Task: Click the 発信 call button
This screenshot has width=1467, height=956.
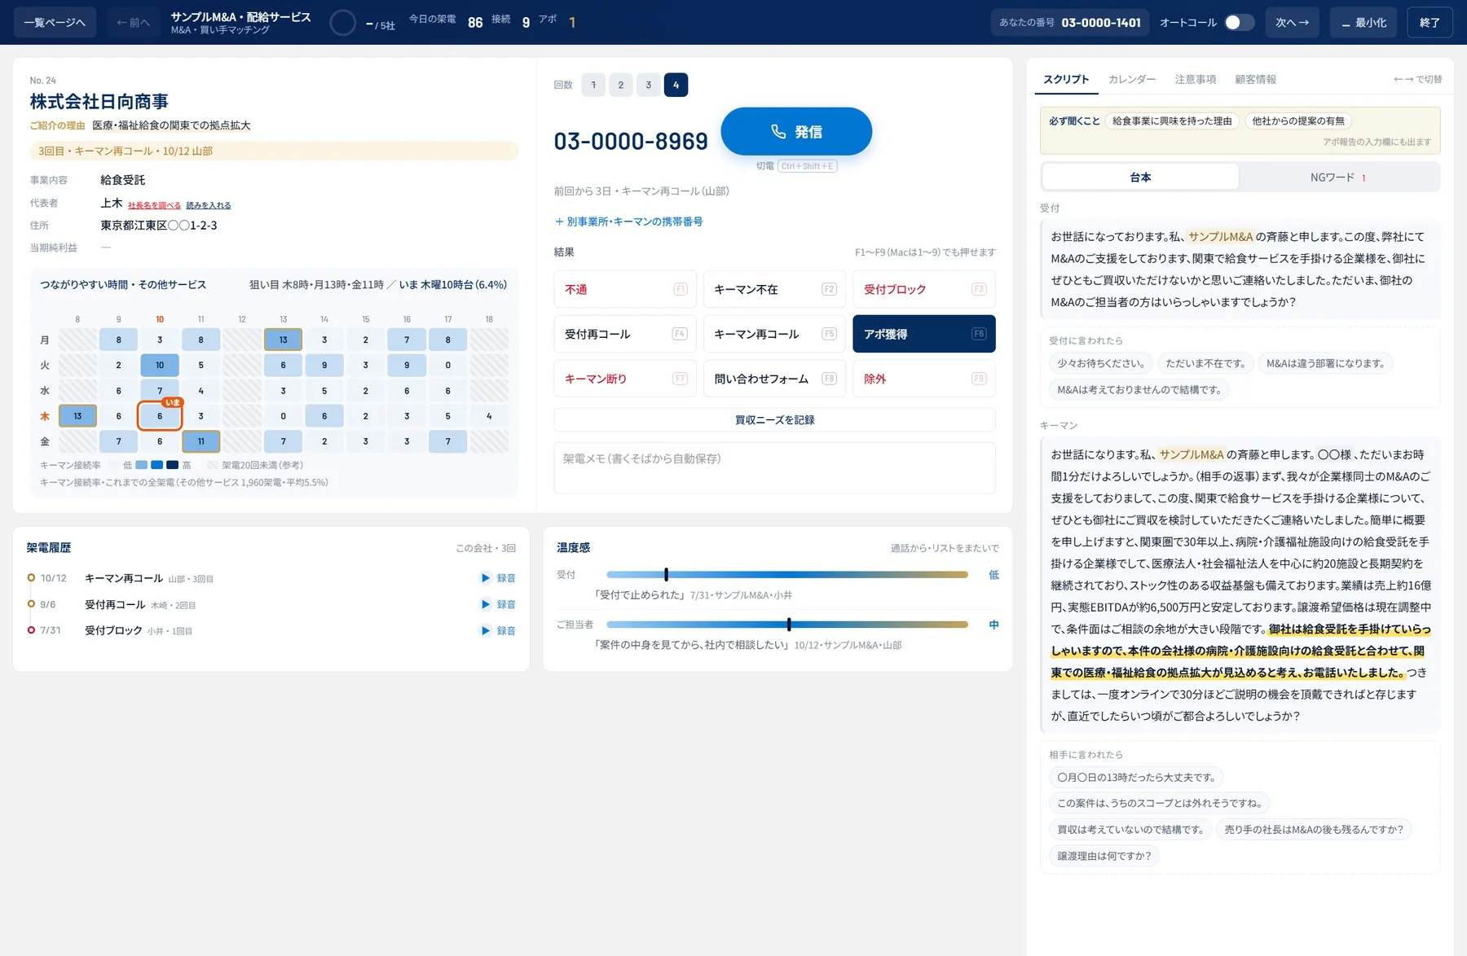Action: pyautogui.click(x=796, y=131)
